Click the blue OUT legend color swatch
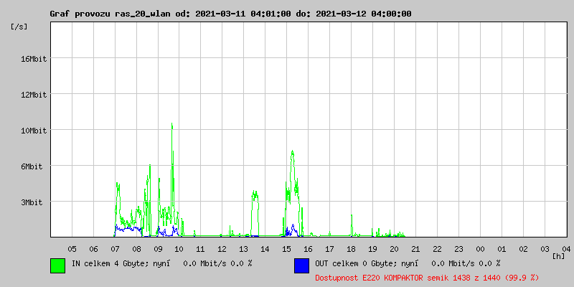The height and width of the screenshot is (287, 574). tap(301, 265)
